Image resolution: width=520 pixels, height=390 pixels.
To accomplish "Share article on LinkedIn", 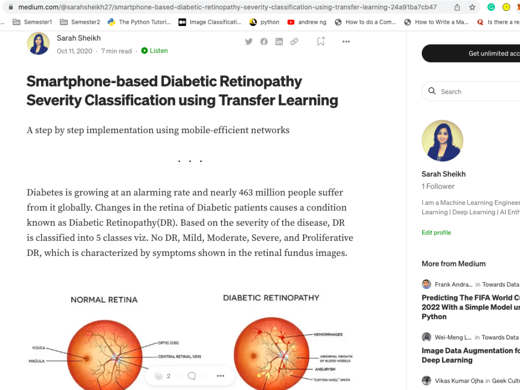I will pos(279,42).
